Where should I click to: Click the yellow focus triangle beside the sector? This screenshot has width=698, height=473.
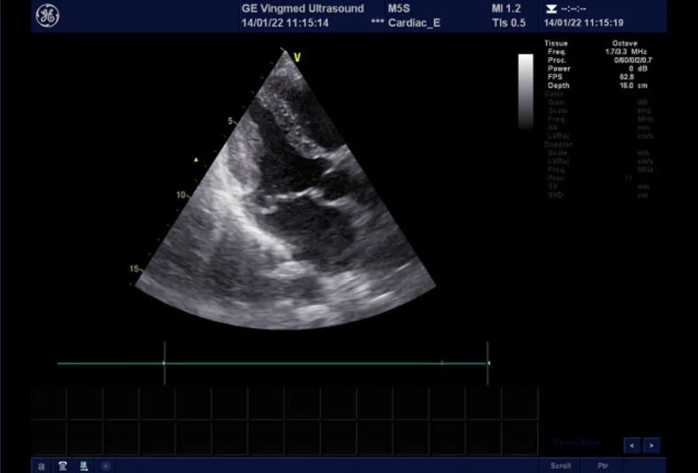click(x=198, y=159)
